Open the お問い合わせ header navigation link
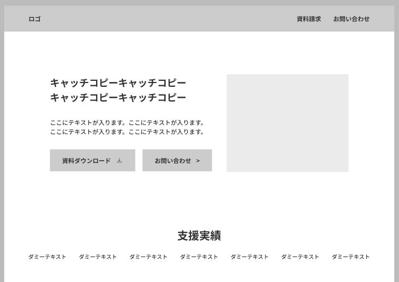This screenshot has width=399, height=282. tap(352, 19)
